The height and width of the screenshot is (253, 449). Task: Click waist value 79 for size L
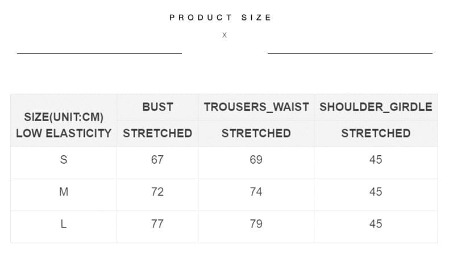(256, 224)
